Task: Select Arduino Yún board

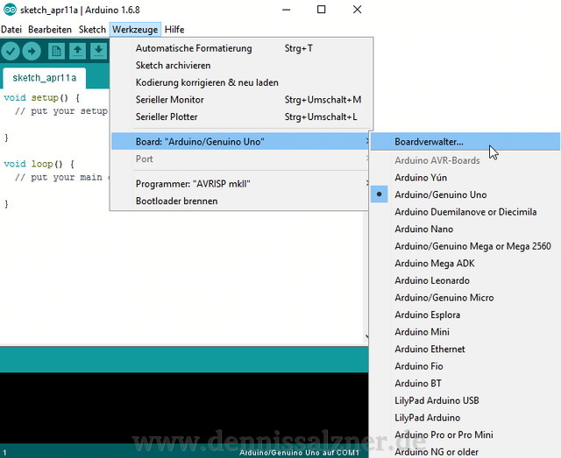Action: pyautogui.click(x=465, y=178)
